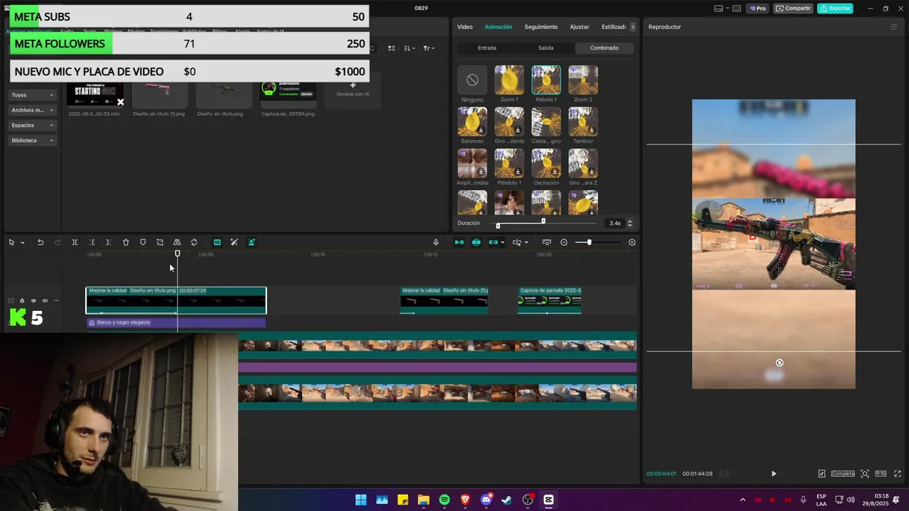The height and width of the screenshot is (511, 909).
Task: Click the green enhance quality tool icon
Action: click(217, 243)
